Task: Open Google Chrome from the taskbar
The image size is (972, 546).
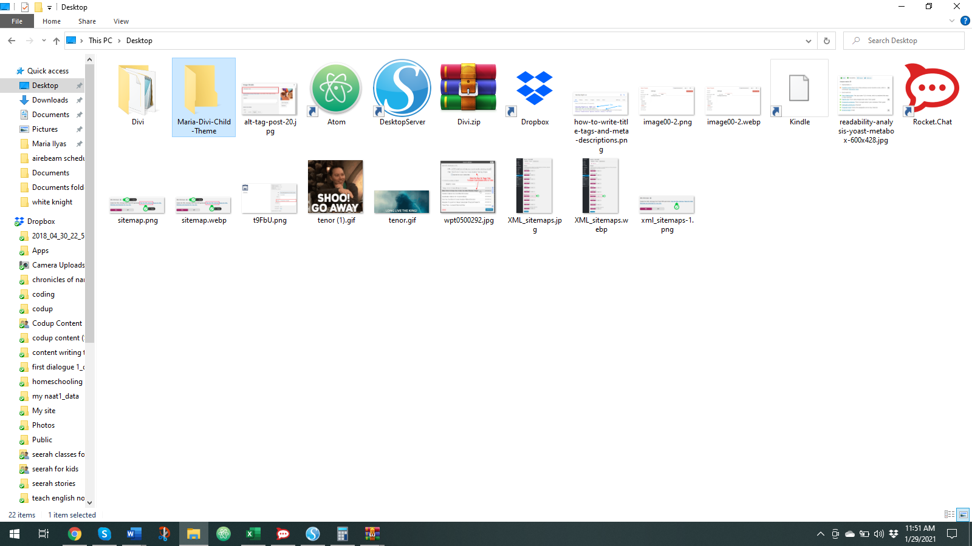Action: 75,534
